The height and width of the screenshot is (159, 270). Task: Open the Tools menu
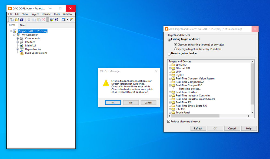pos(56,14)
